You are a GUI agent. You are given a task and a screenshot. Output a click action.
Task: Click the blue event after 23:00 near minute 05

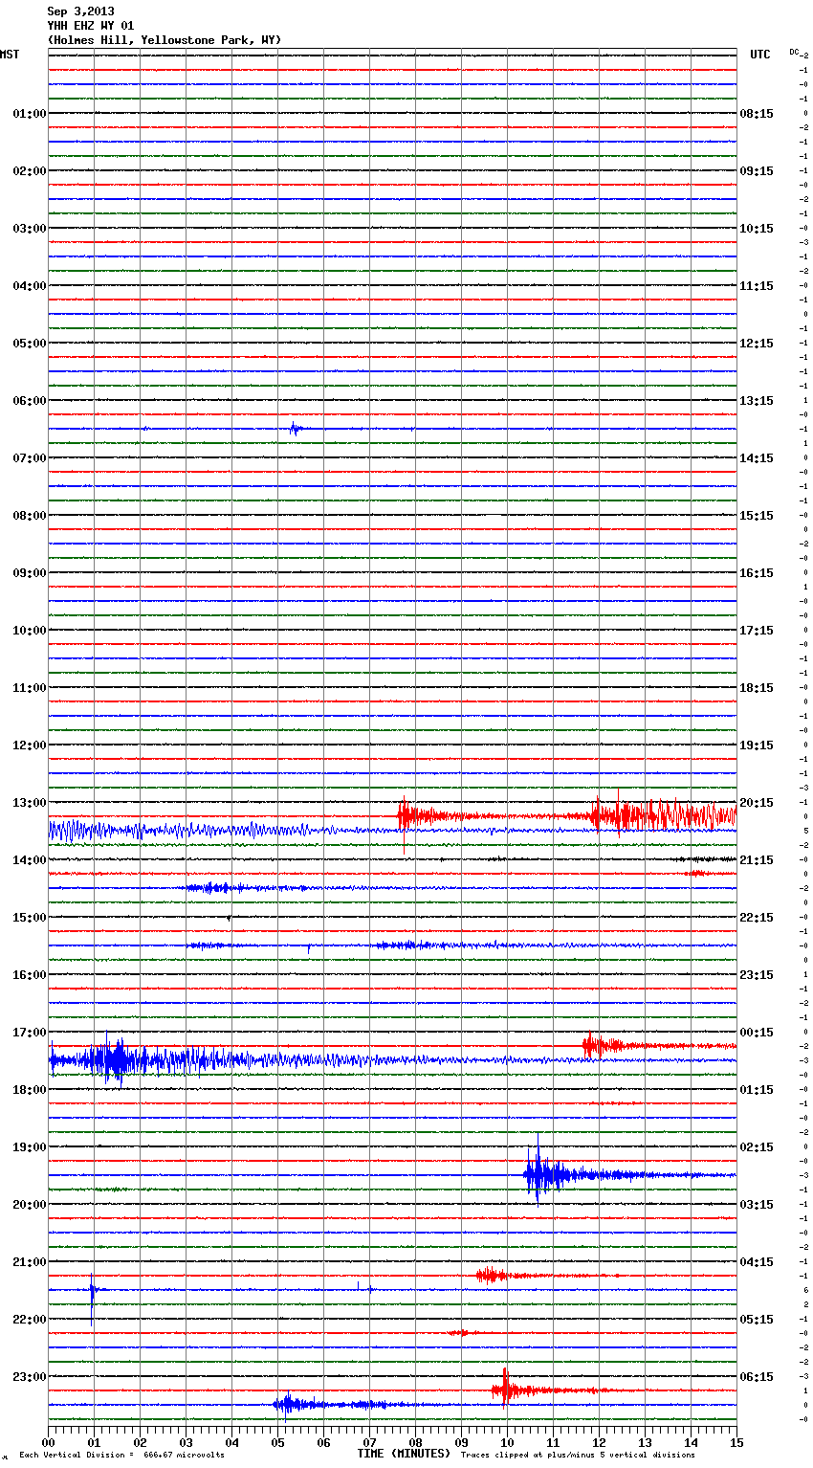288,1404
